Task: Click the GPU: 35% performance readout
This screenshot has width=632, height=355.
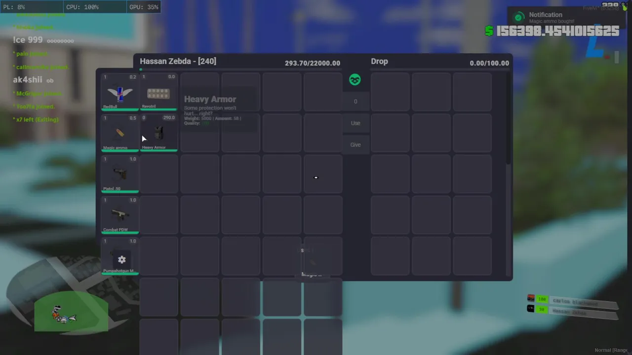Action: [144, 7]
